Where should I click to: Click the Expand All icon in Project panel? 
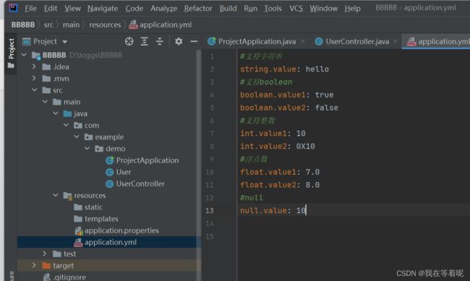pyautogui.click(x=145, y=41)
